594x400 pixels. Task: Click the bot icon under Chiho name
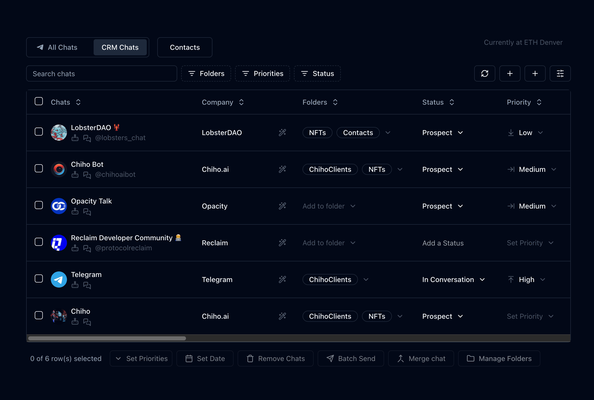75,322
